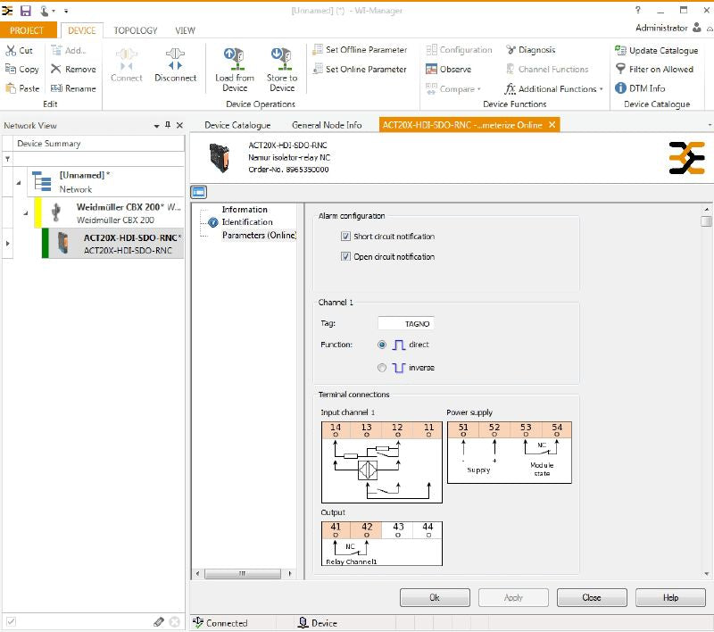Image resolution: width=714 pixels, height=632 pixels.
Task: Click the Filter on Allowed icon
Action: 621,70
